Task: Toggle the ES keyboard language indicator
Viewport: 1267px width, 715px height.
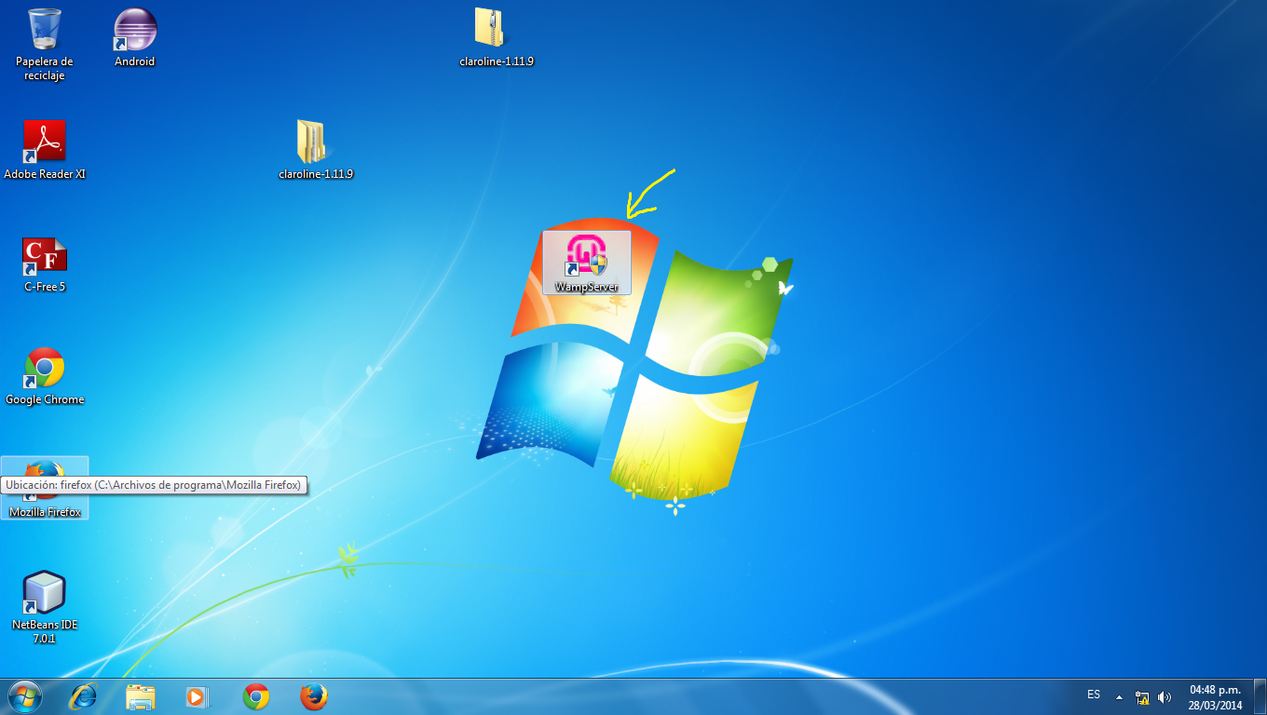Action: (x=1095, y=696)
